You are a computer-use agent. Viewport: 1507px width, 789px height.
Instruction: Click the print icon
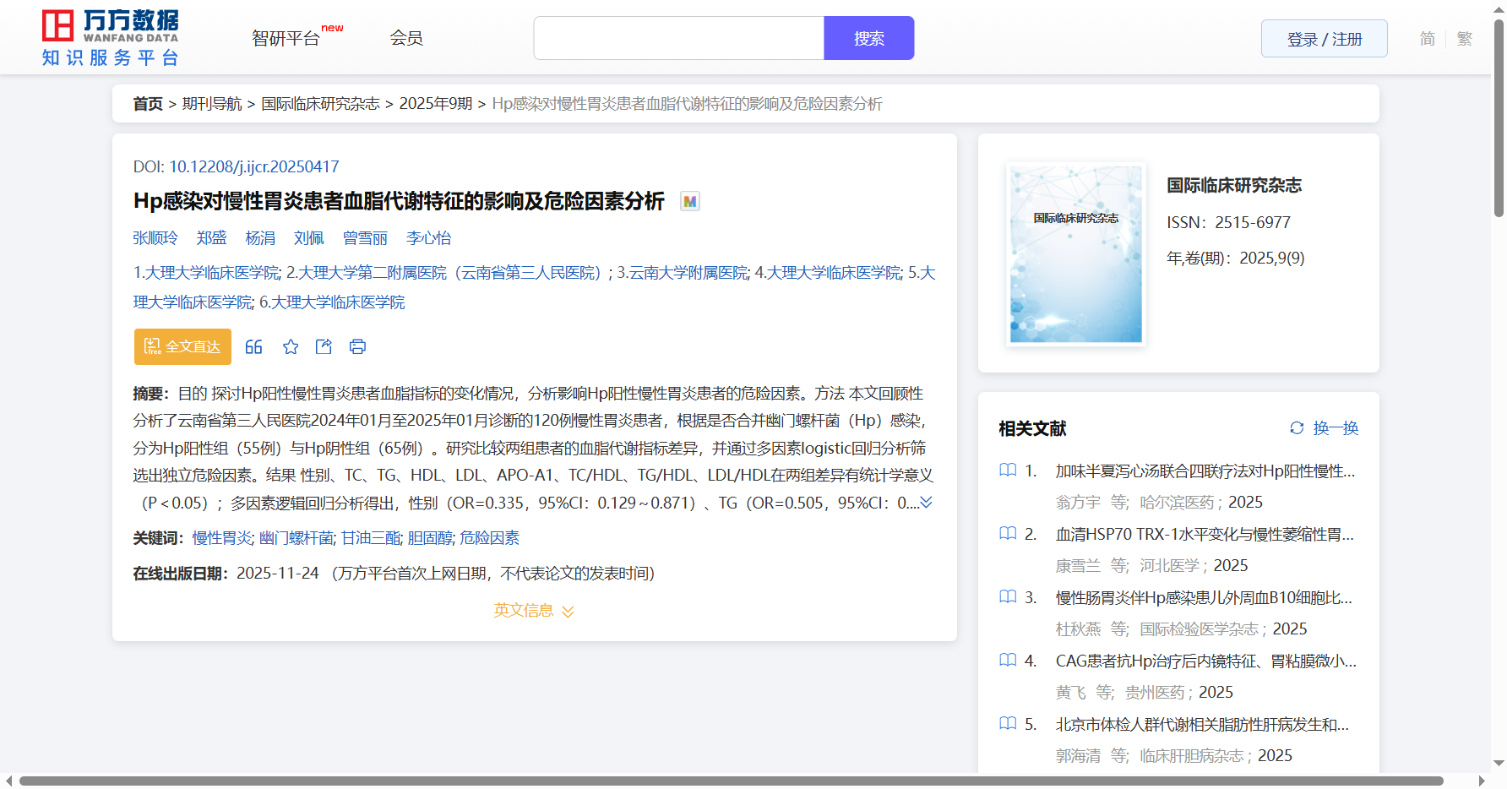pos(357,347)
